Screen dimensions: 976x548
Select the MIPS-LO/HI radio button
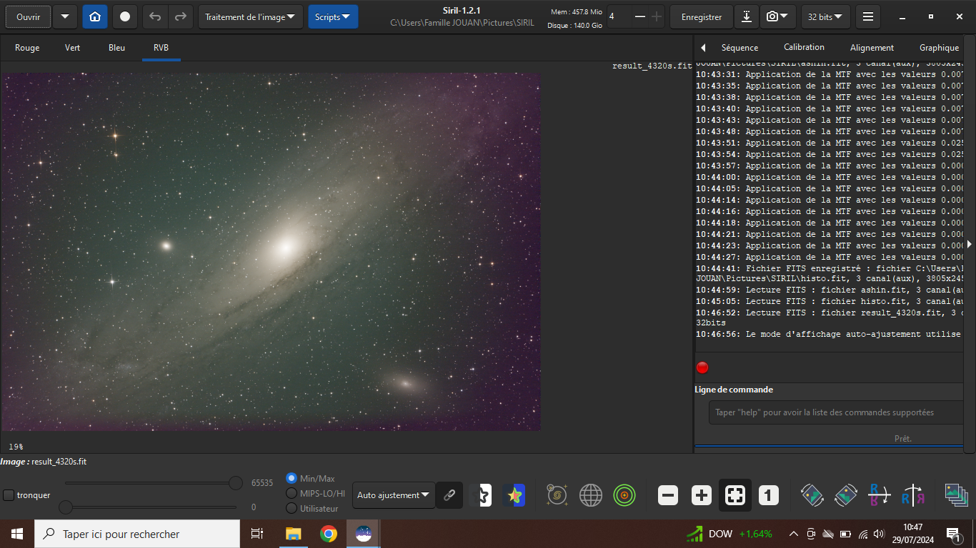[292, 493]
